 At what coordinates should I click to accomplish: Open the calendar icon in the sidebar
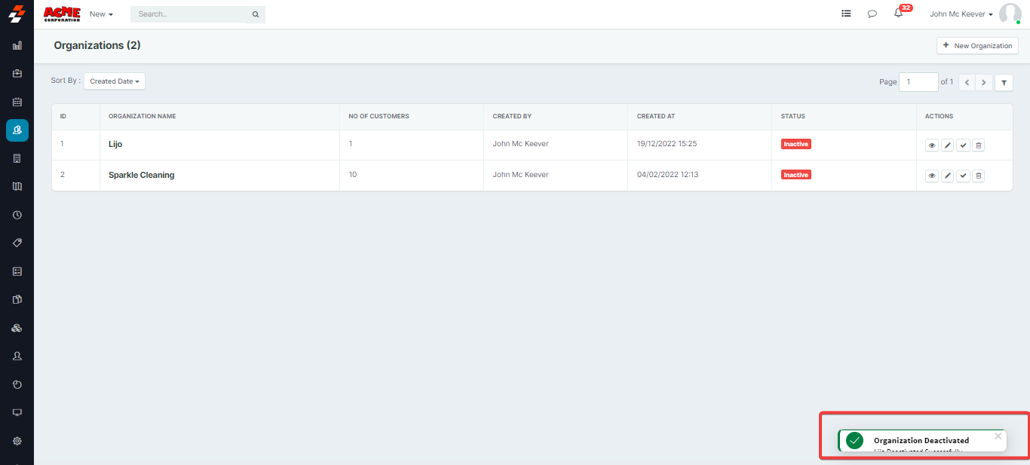click(17, 102)
